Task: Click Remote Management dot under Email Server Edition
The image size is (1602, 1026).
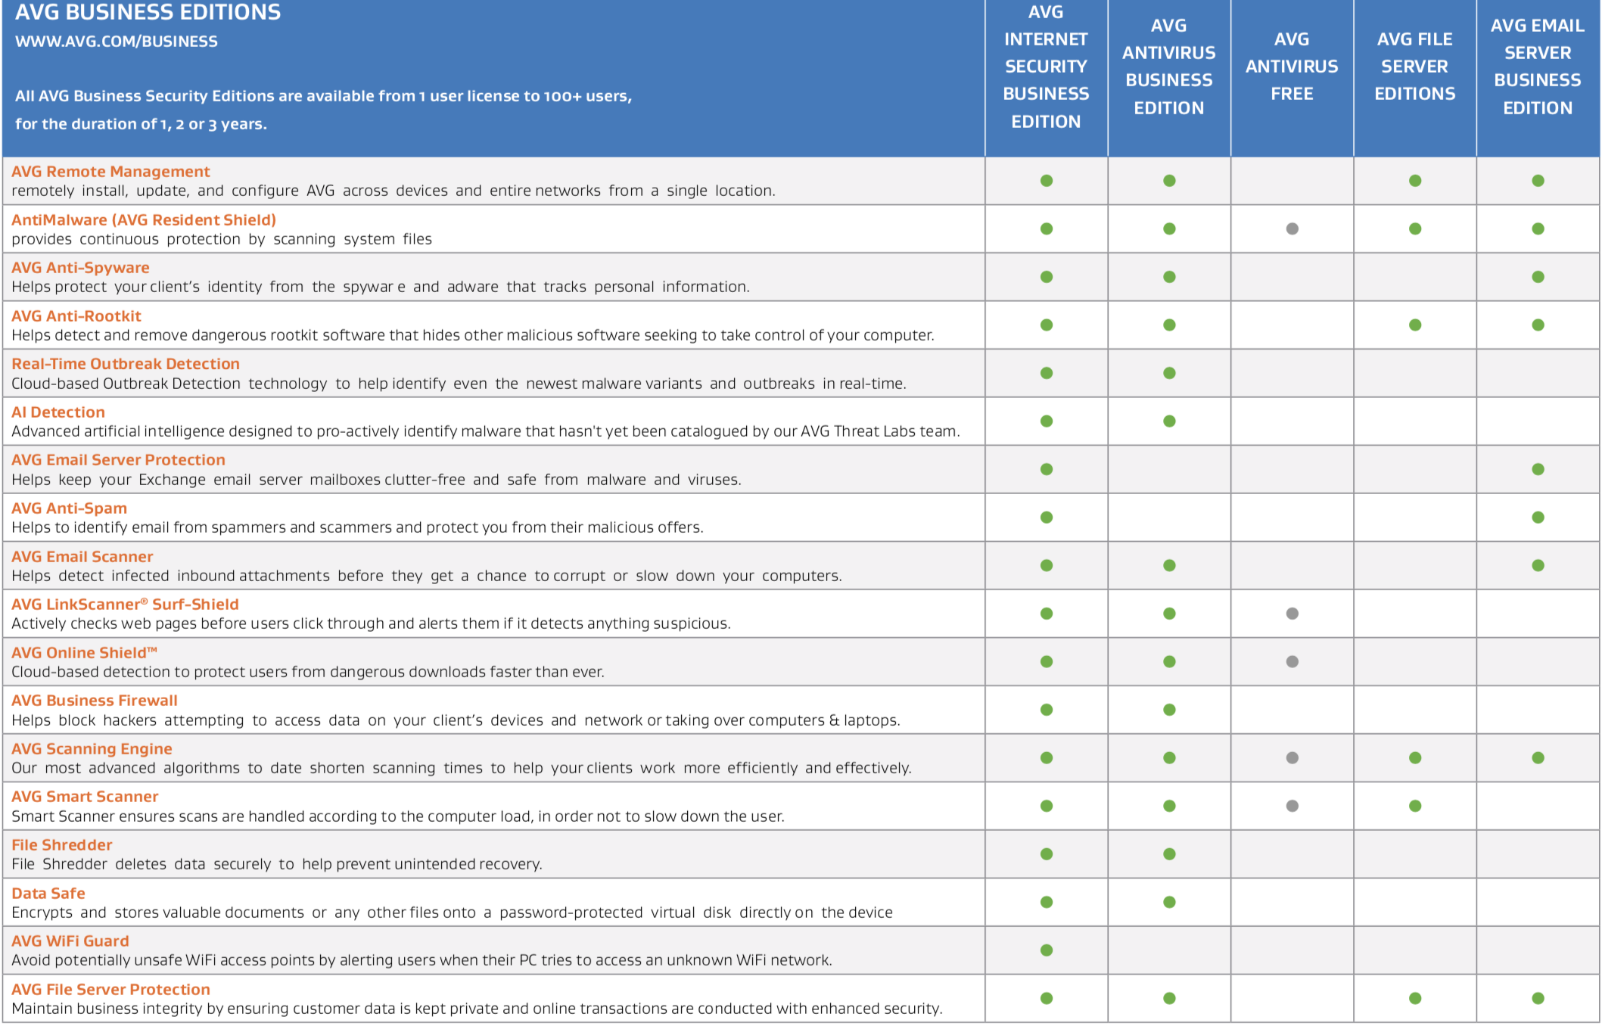Action: pos(1538,181)
